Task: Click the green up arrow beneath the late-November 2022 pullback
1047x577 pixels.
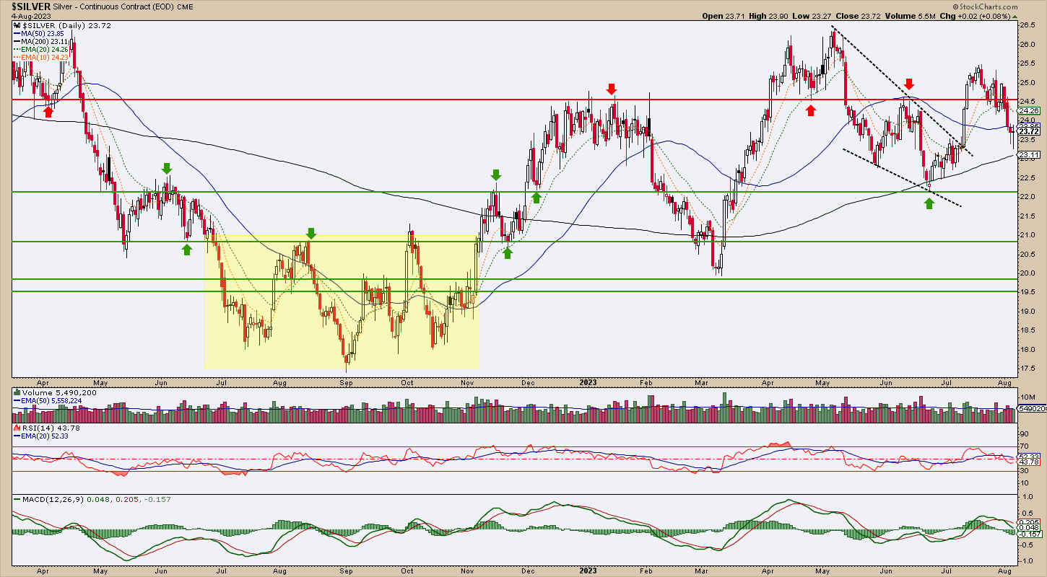Action: click(x=508, y=252)
